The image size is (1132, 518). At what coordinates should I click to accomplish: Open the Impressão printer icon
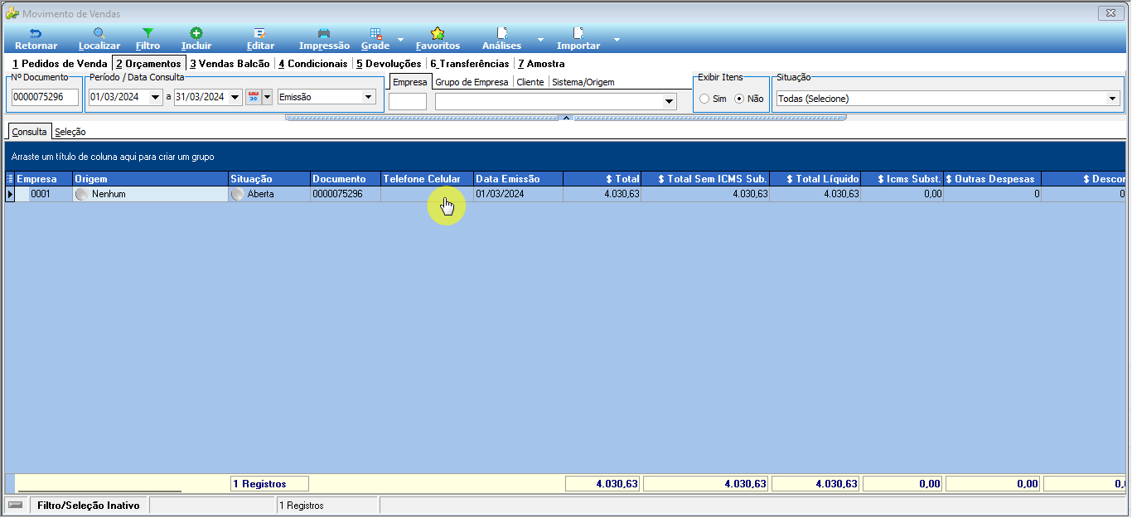tap(324, 33)
